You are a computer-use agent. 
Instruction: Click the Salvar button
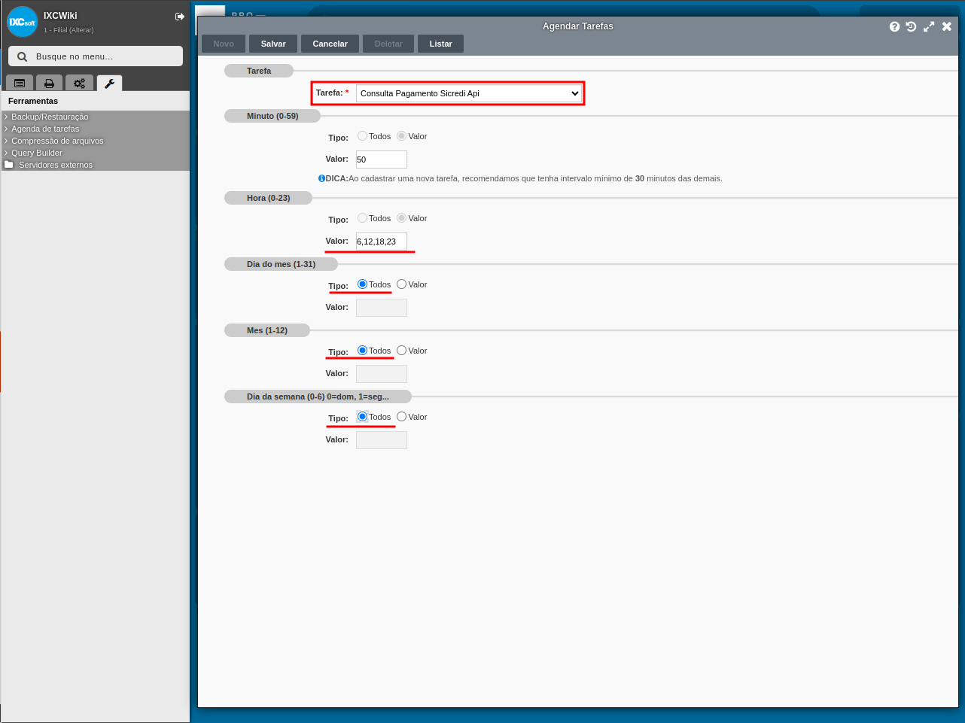(273, 44)
